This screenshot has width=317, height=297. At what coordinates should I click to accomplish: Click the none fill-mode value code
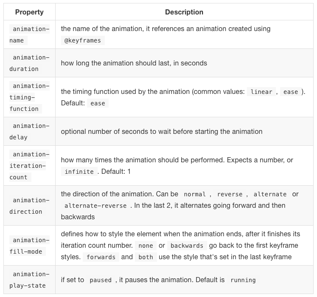pos(145,246)
